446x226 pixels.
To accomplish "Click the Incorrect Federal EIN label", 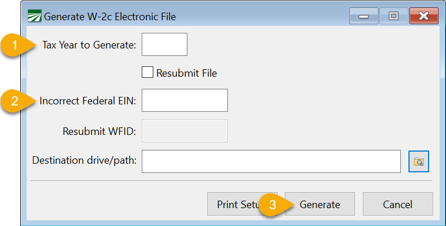I will [x=87, y=101].
